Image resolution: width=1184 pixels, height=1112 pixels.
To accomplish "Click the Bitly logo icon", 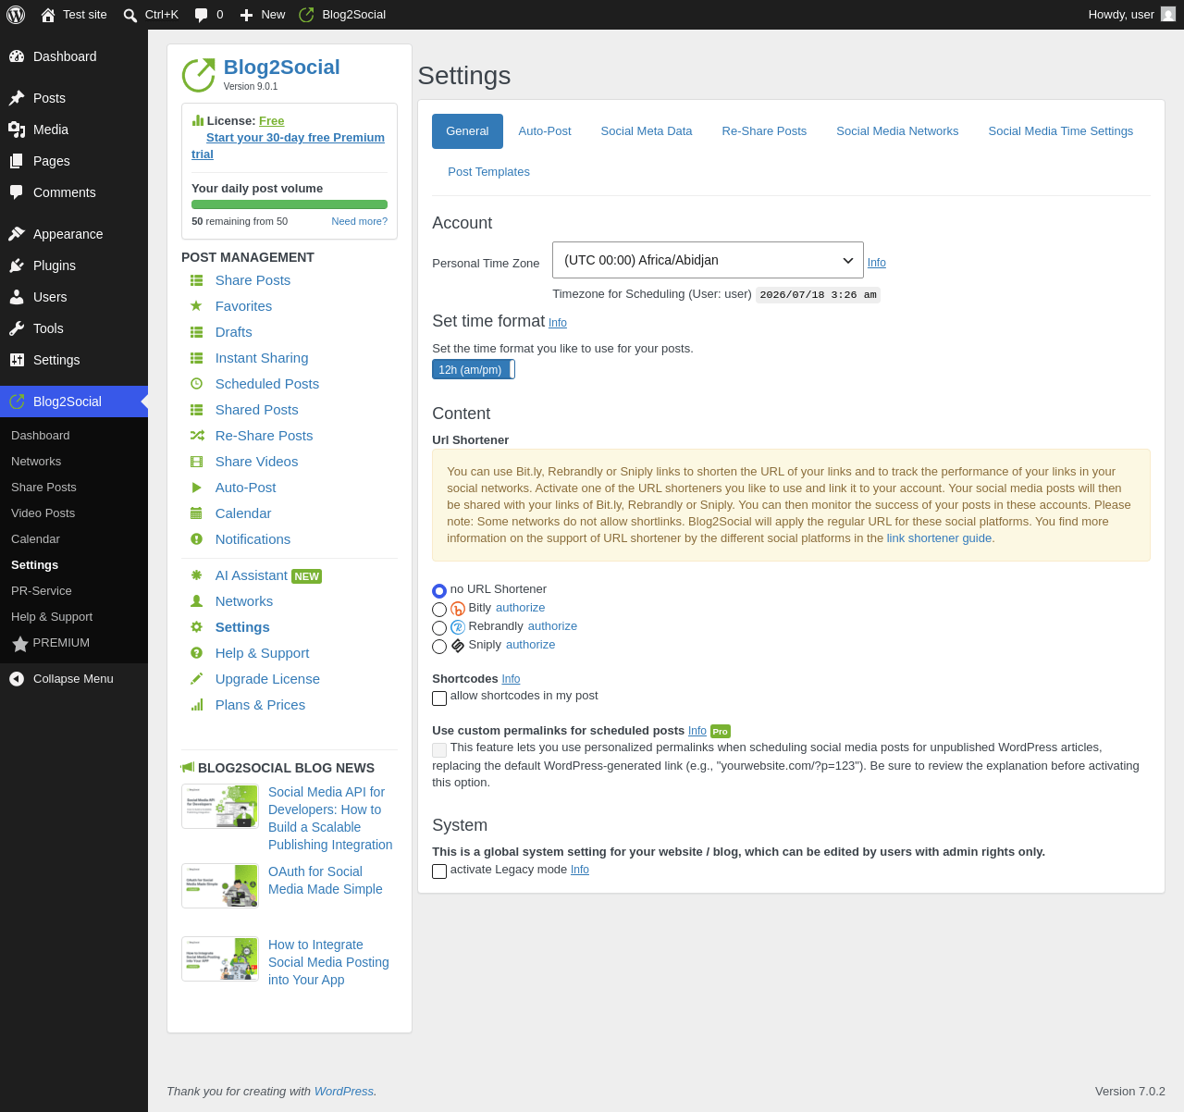I will click(x=458, y=609).
